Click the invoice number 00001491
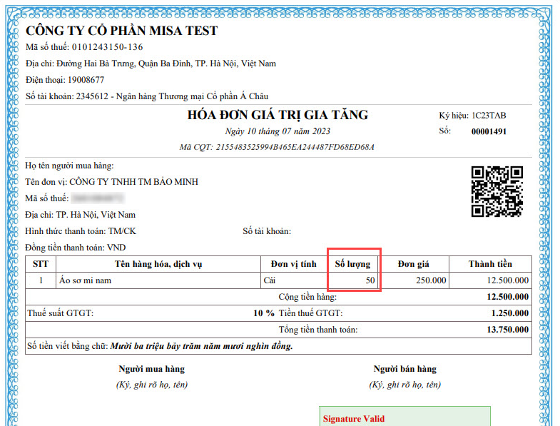560x426 pixels. pos(489,131)
